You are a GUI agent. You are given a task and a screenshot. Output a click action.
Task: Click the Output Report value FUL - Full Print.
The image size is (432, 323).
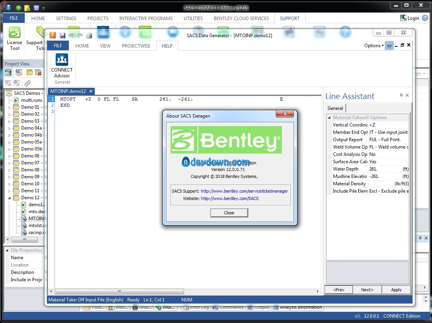(388, 140)
